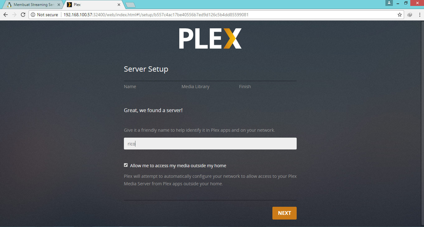Focus the server name field containing rico
424x227 pixels.
tap(210, 144)
